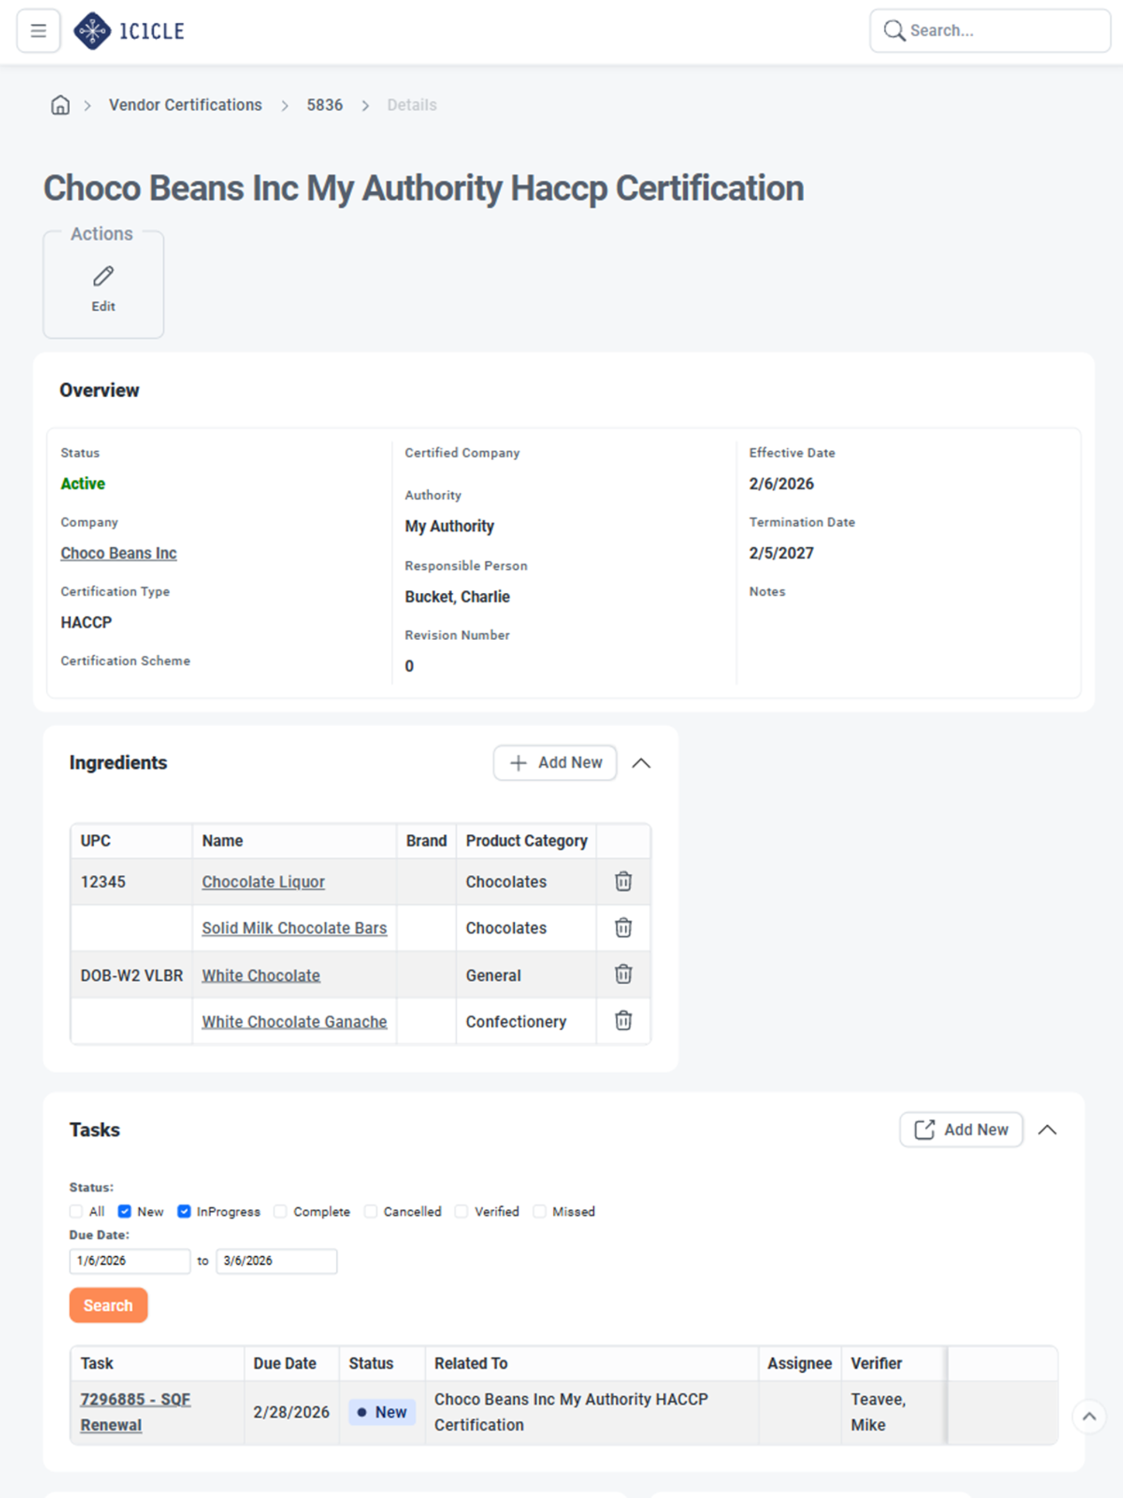Click the HACCP certification type value

(x=86, y=623)
